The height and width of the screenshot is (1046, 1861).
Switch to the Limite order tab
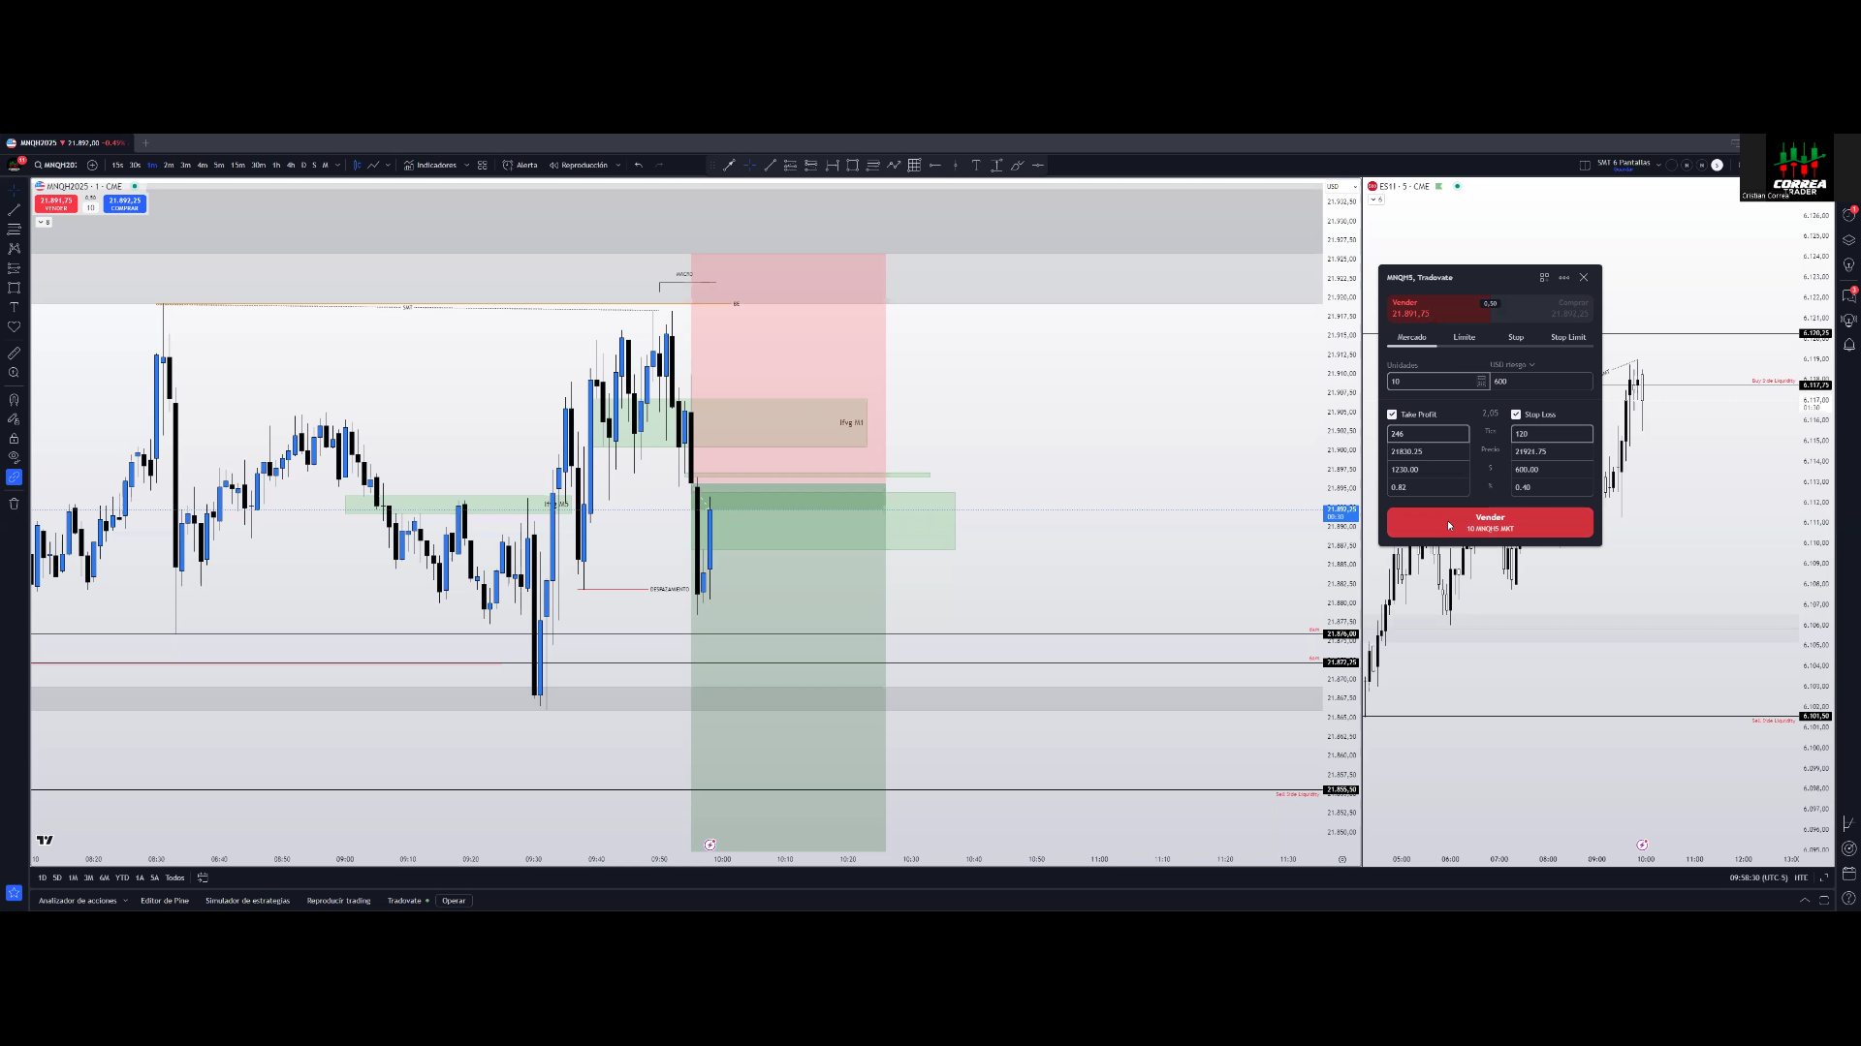click(1464, 338)
